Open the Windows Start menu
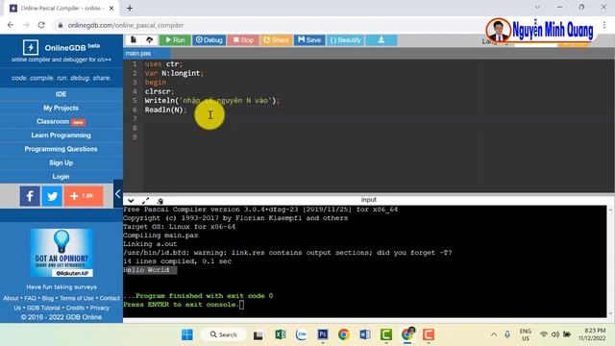This screenshot has height=346, width=615. coord(187,334)
